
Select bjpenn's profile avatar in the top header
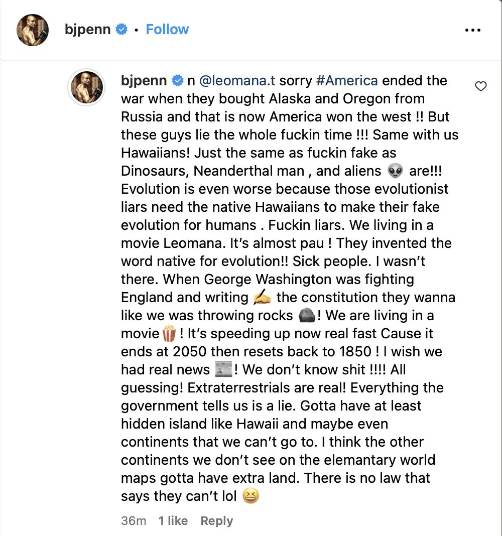[32, 30]
